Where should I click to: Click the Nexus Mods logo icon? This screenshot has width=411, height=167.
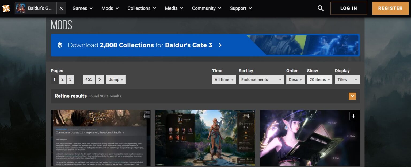coord(6,8)
